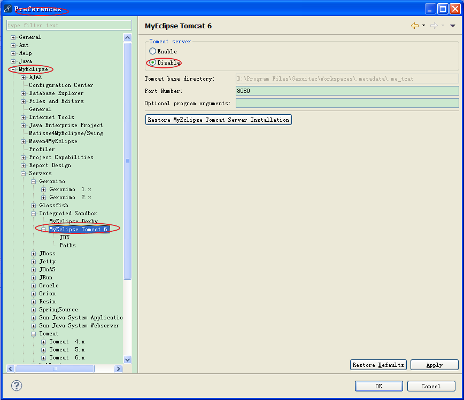This screenshot has width=464, height=400.
Task: Select JOnAS tree item
Action: coord(47,269)
